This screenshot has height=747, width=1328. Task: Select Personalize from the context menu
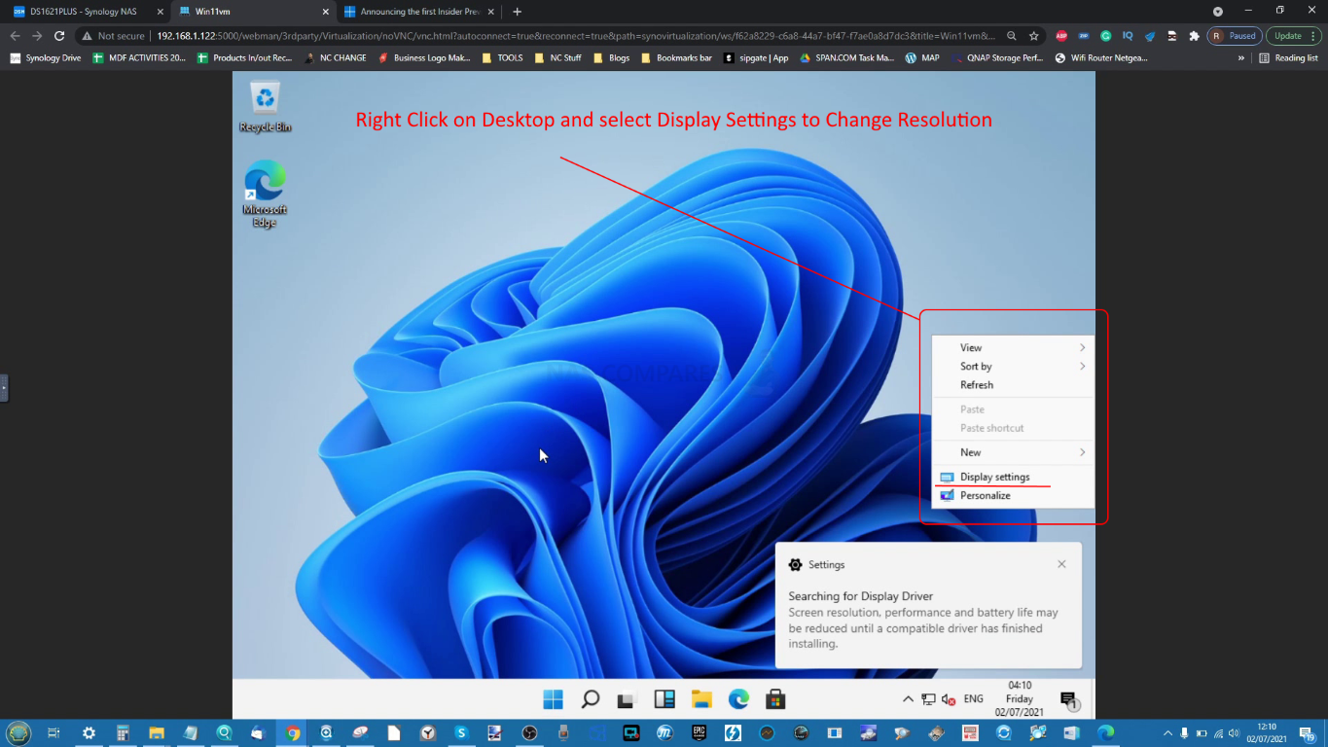coord(1013,495)
